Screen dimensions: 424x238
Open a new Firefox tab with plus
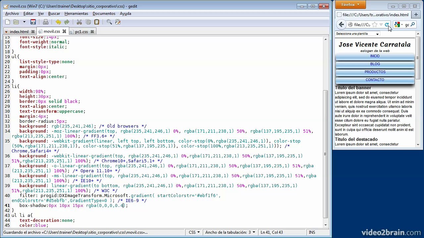tap(416, 15)
